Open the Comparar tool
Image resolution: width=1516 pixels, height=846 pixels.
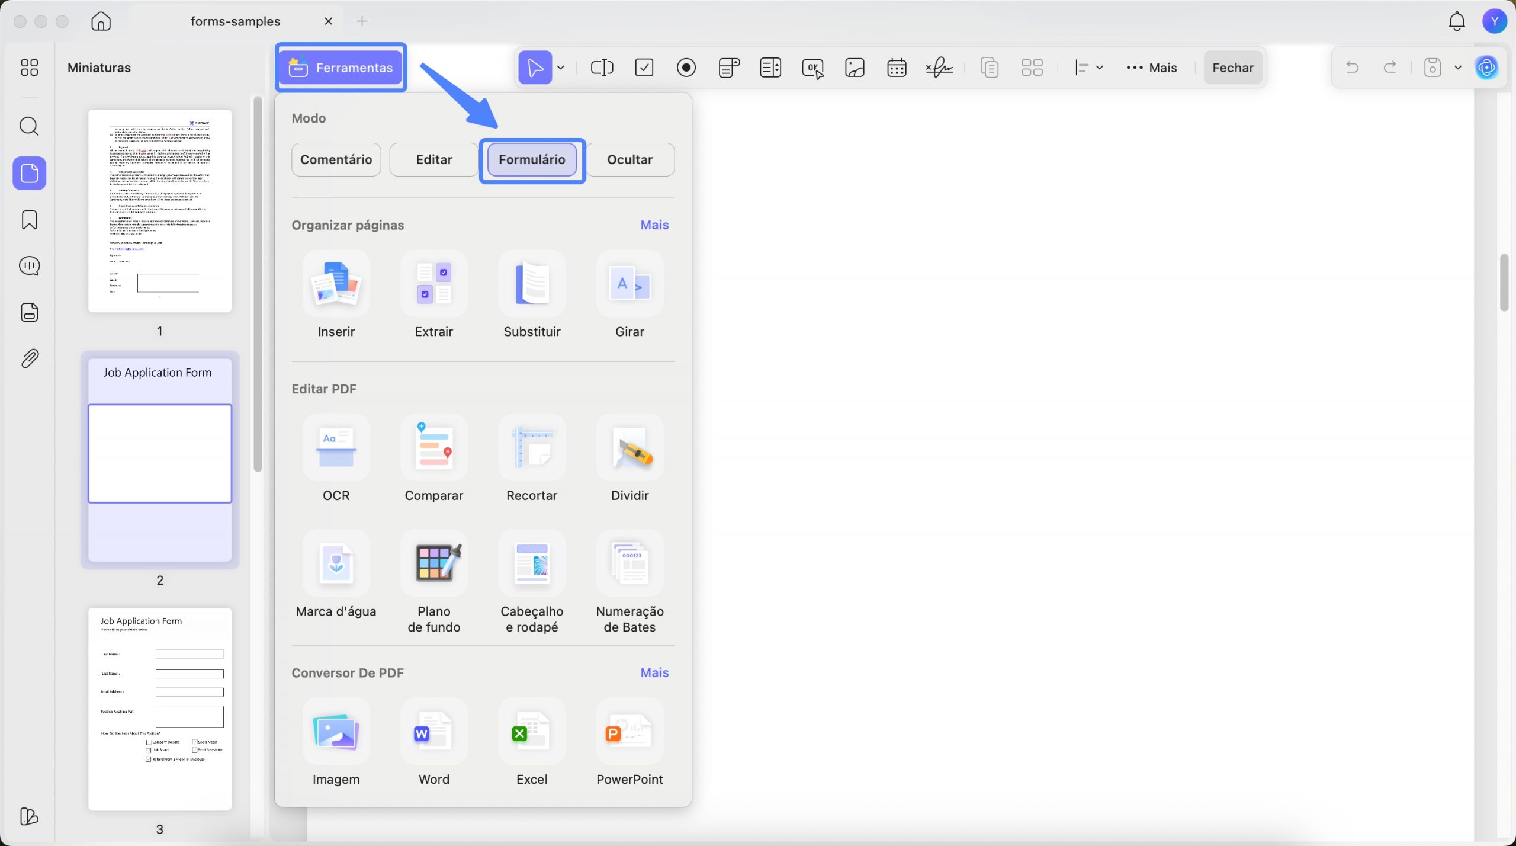click(x=433, y=459)
